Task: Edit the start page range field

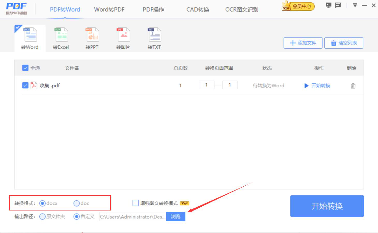Action: (x=207, y=85)
